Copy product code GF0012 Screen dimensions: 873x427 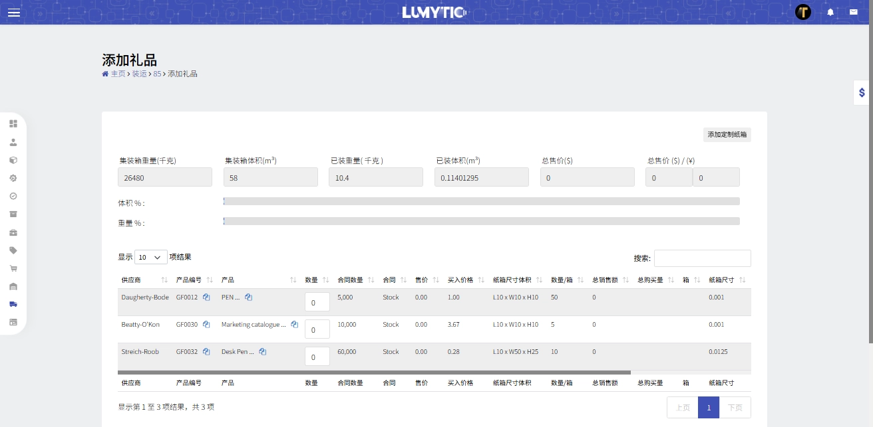(x=206, y=298)
